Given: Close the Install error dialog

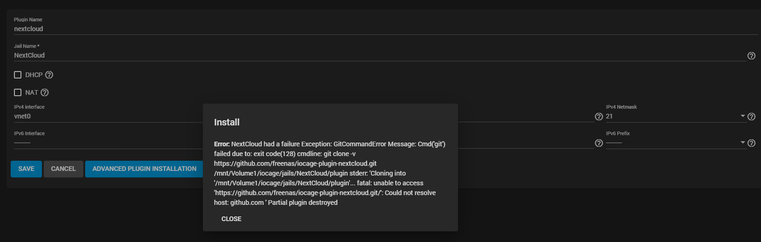Looking at the screenshot, I should point(231,219).
